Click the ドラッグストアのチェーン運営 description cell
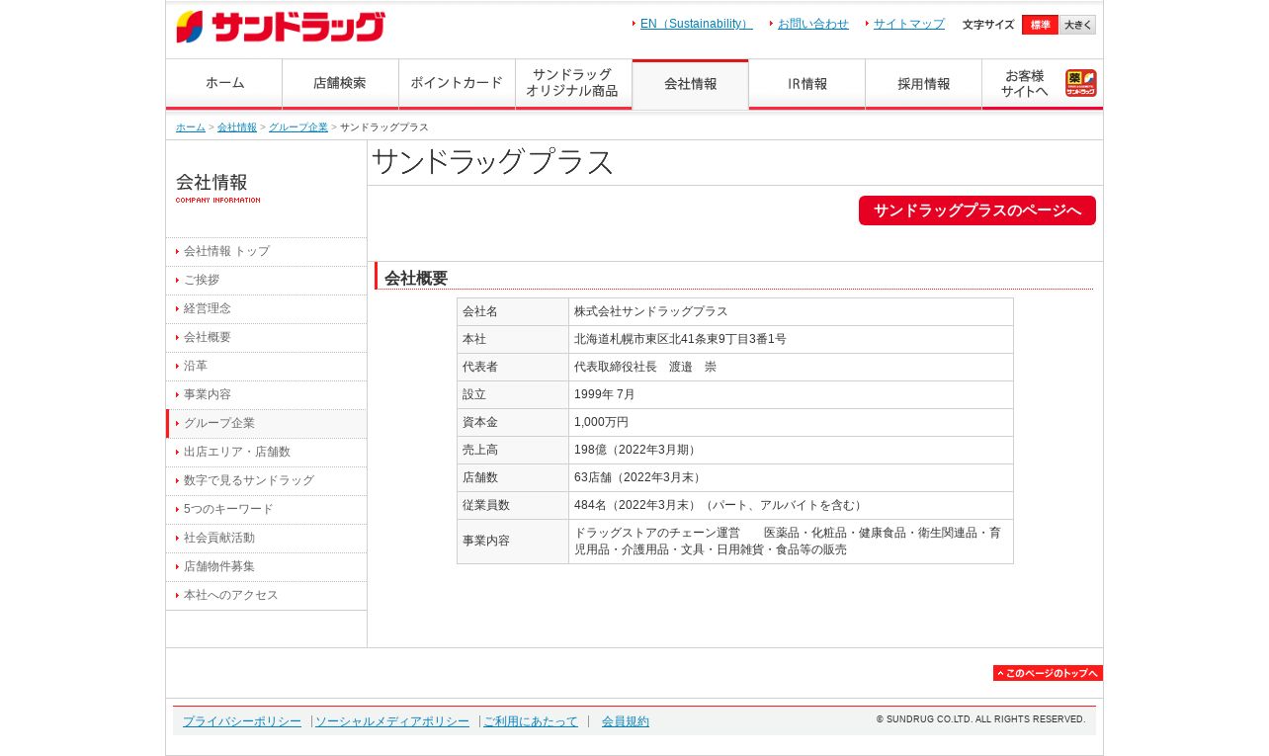Screen dimensions: 1269x756 click(791, 542)
